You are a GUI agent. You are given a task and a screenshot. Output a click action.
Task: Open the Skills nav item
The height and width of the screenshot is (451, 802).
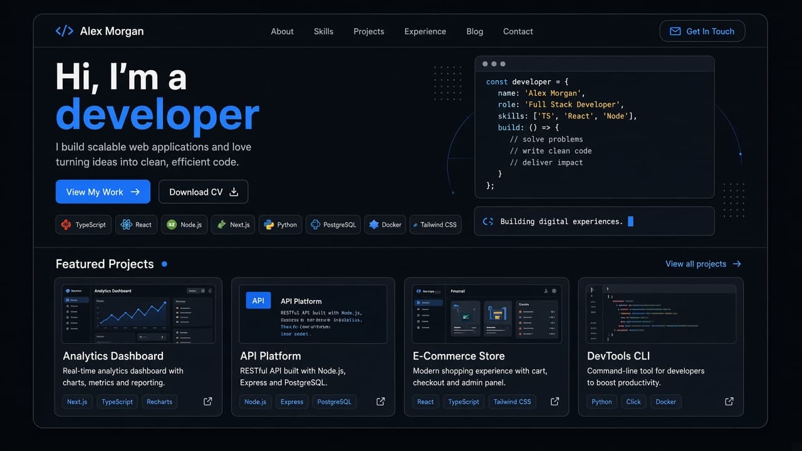pos(323,31)
